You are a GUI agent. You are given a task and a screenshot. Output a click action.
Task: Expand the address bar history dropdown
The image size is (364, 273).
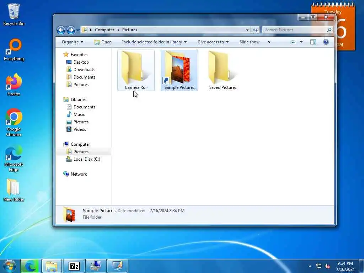click(247, 30)
